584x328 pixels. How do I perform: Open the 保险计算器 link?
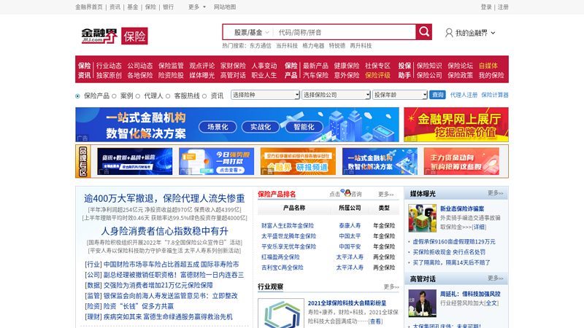point(495,95)
